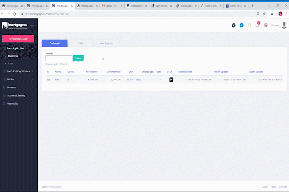Image resolution: width=289 pixels, height=192 pixels.
Task: Sort by the Net Income header
Action: coord(92,72)
